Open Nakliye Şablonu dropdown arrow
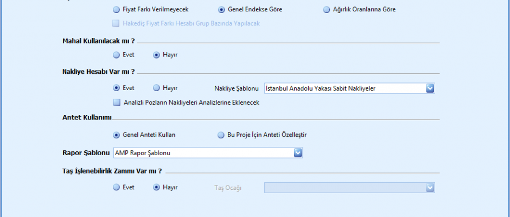Viewport: 510px width, 217px height. [x=430, y=88]
